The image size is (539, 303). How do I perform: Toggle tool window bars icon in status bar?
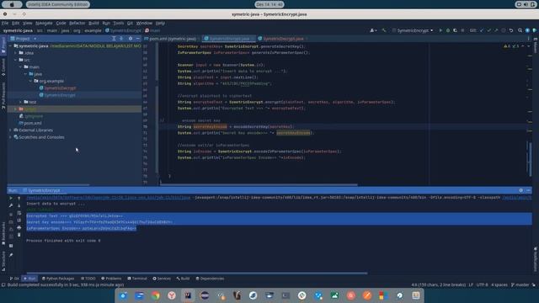[x=3, y=284]
